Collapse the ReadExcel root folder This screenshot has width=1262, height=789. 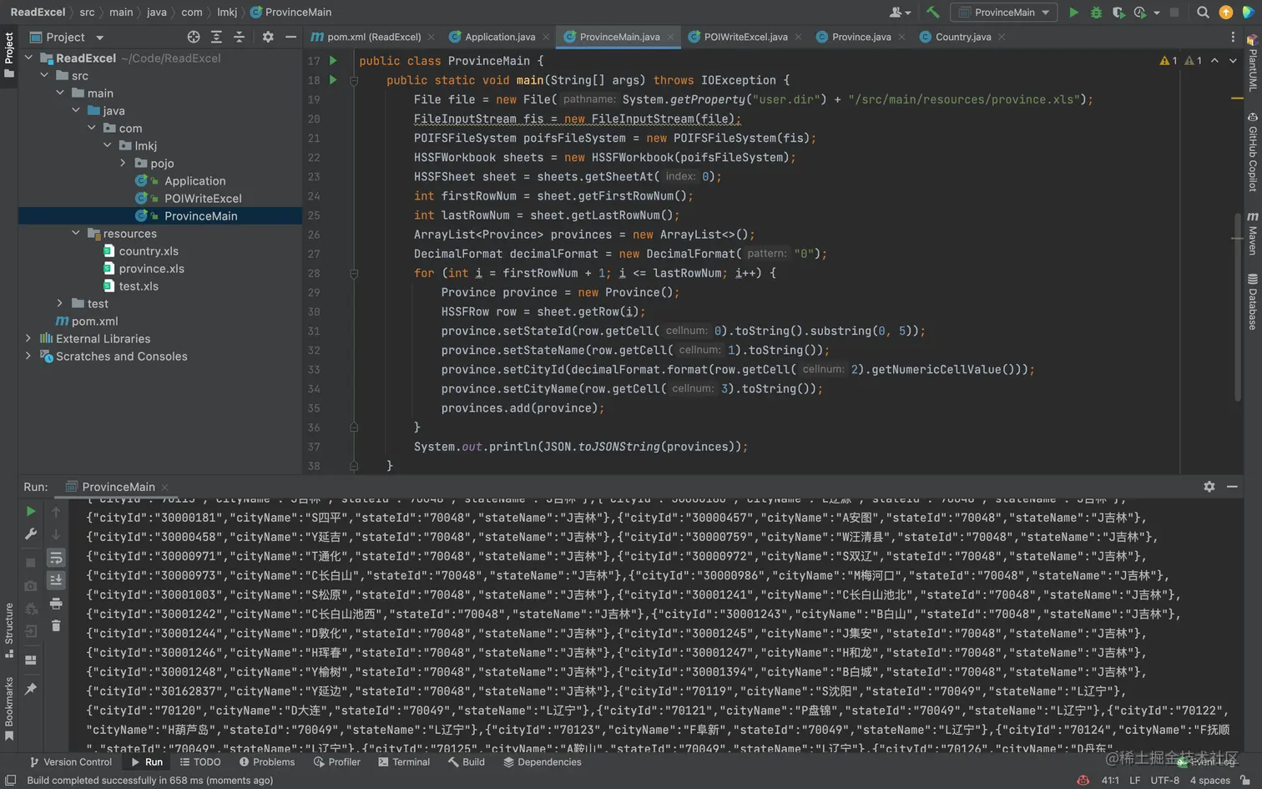28,58
